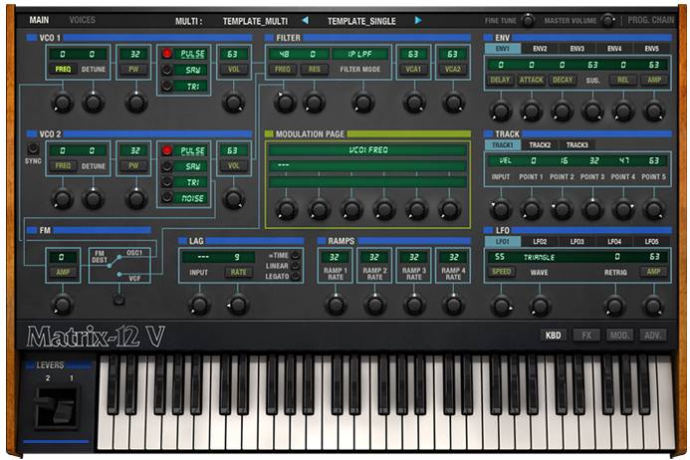Screen dimensions: 690x460
Task: Click the envelope sustain knob
Action: coord(592,111)
